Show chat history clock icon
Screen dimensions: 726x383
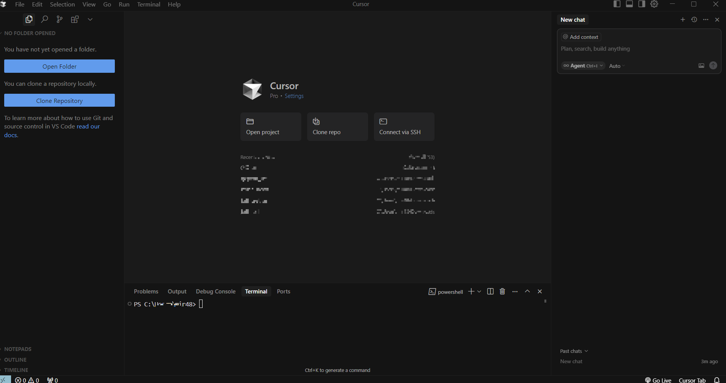click(694, 19)
